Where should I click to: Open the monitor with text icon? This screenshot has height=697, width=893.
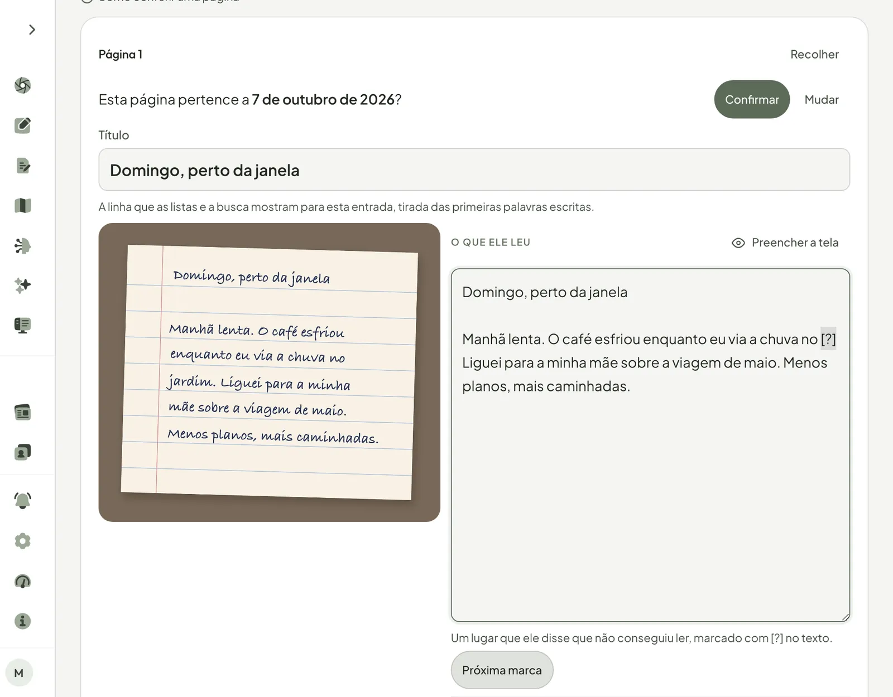coord(22,325)
